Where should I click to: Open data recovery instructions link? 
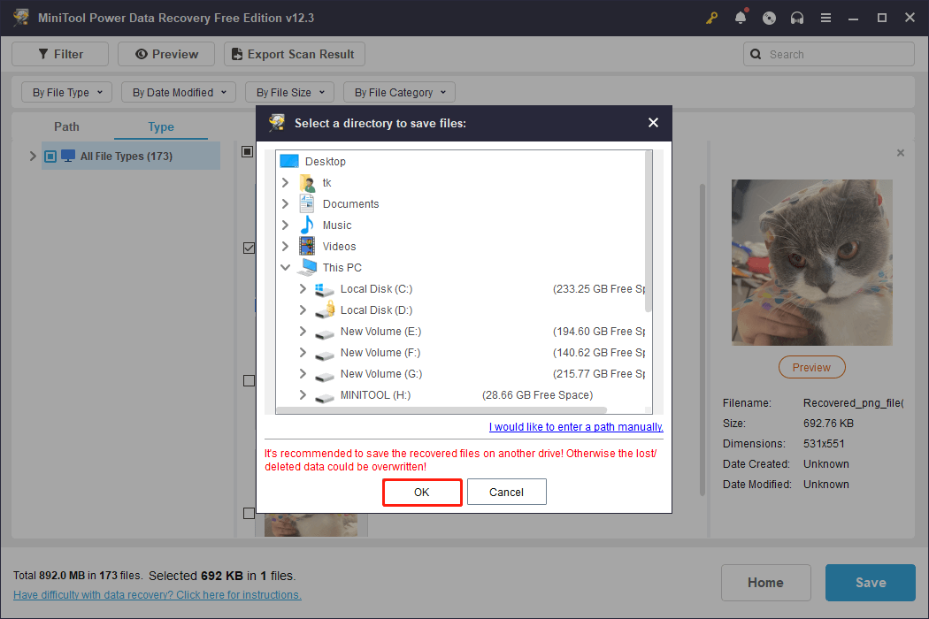(x=157, y=595)
